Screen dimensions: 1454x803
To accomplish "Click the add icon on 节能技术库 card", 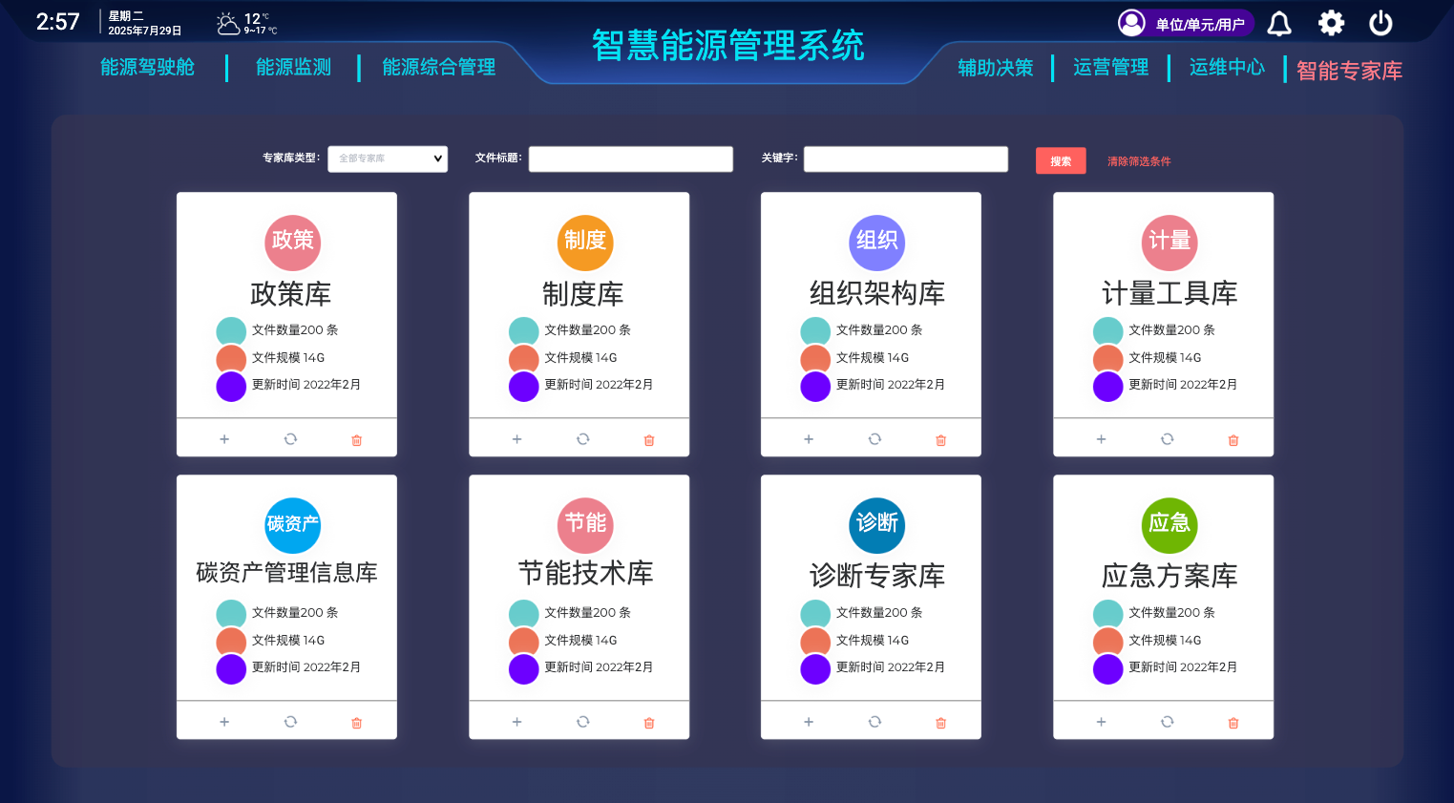I will click(x=516, y=722).
